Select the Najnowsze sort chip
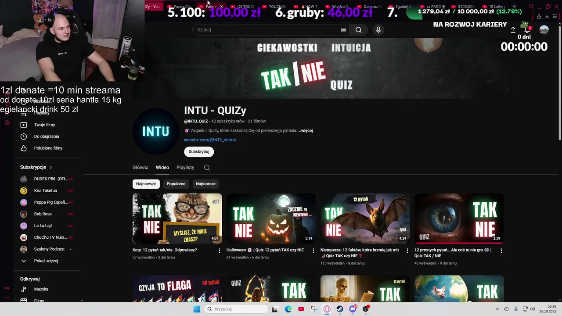 pyautogui.click(x=146, y=184)
